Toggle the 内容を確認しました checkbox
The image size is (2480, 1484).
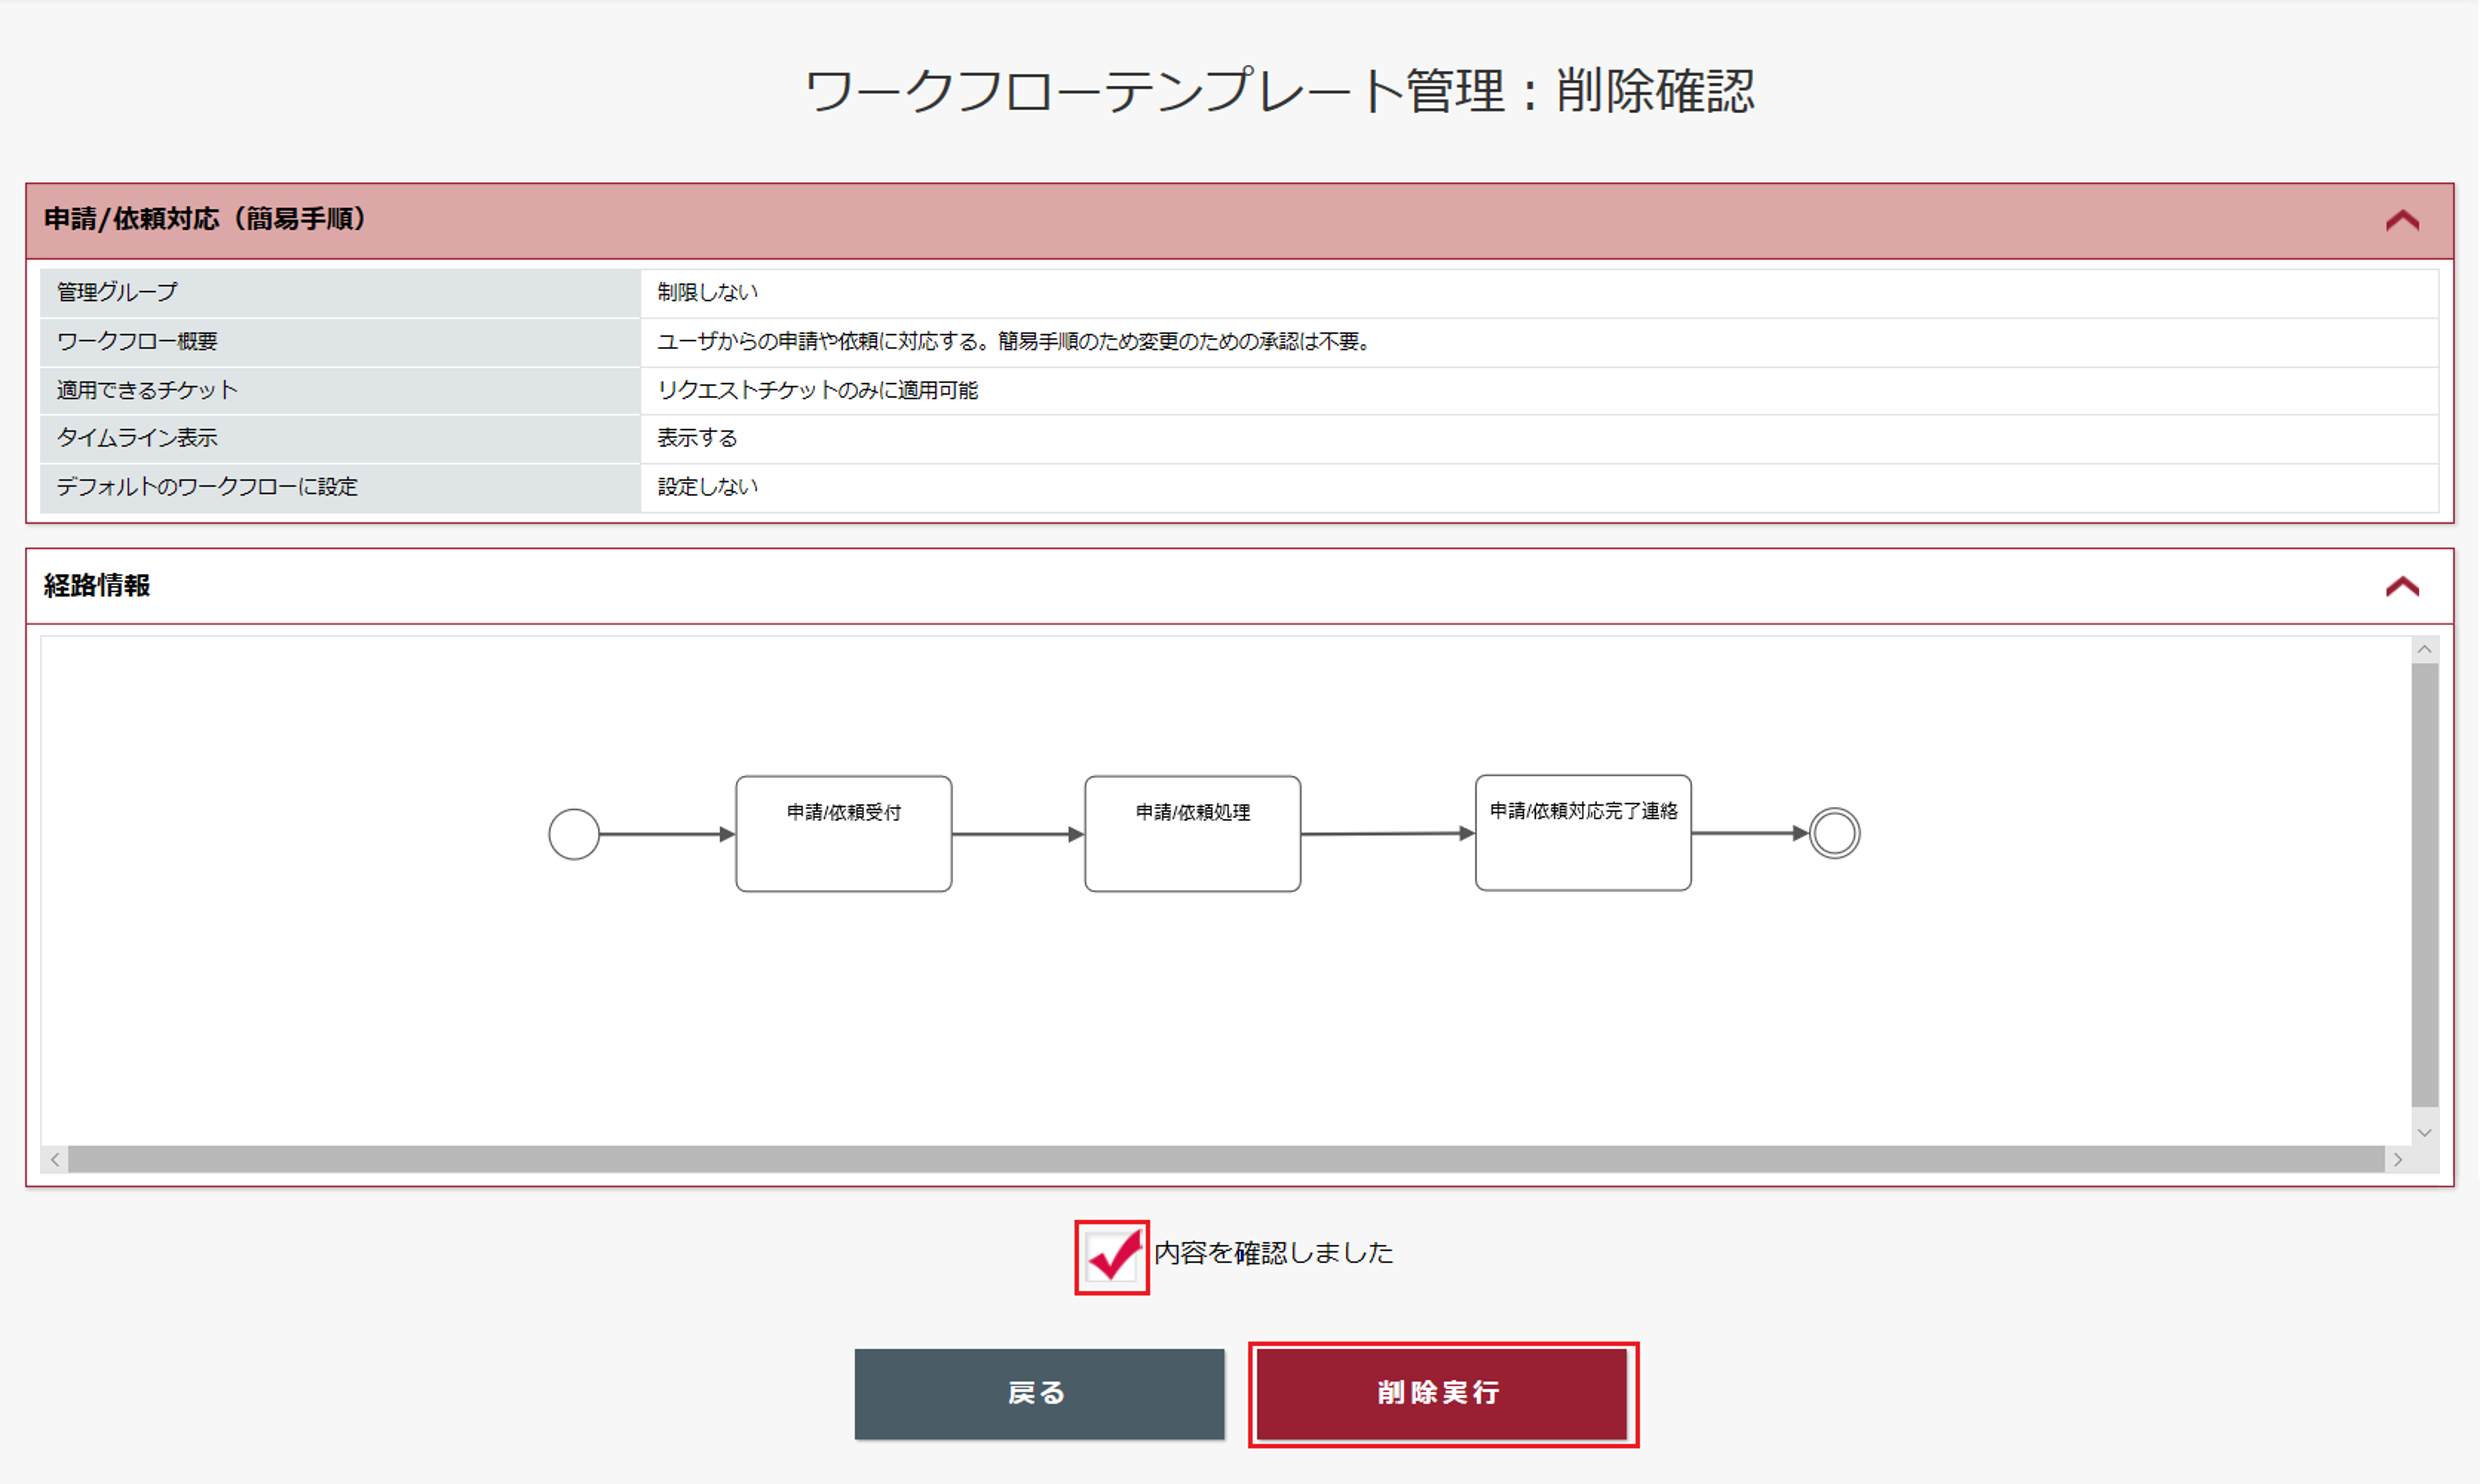coord(1112,1257)
